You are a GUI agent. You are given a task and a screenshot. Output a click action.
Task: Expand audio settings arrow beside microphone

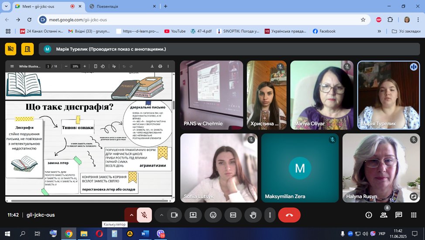(131, 215)
